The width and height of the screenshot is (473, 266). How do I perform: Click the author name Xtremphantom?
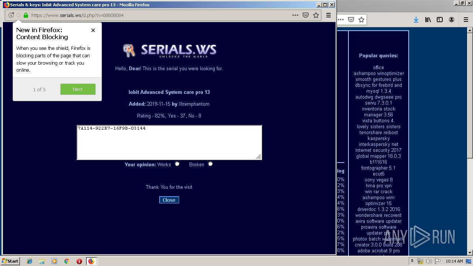pyautogui.click(x=194, y=104)
